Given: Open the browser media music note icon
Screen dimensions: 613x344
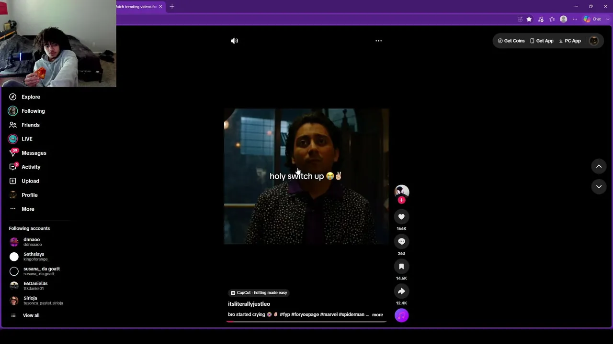Looking at the screenshot, I should click(541, 19).
